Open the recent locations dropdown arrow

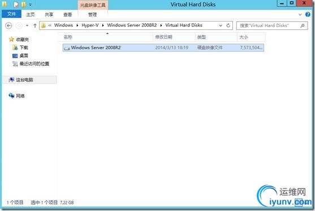[27, 25]
